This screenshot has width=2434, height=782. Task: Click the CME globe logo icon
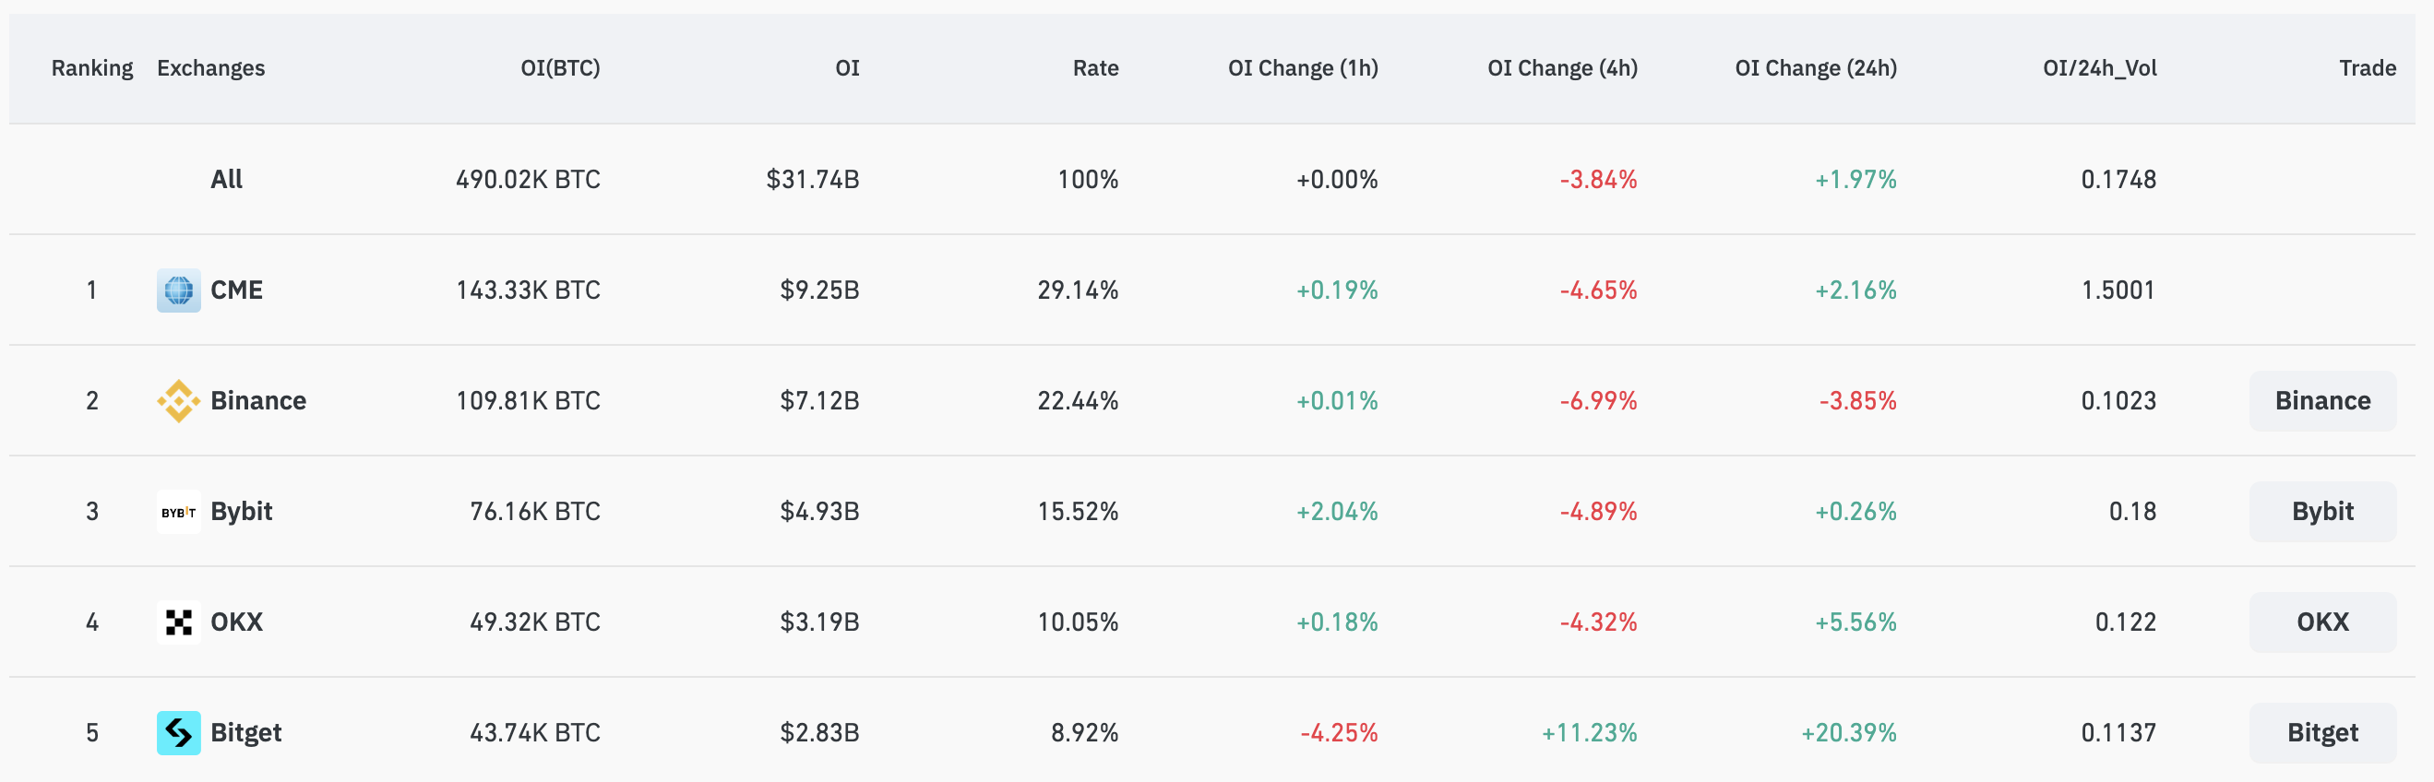179,290
